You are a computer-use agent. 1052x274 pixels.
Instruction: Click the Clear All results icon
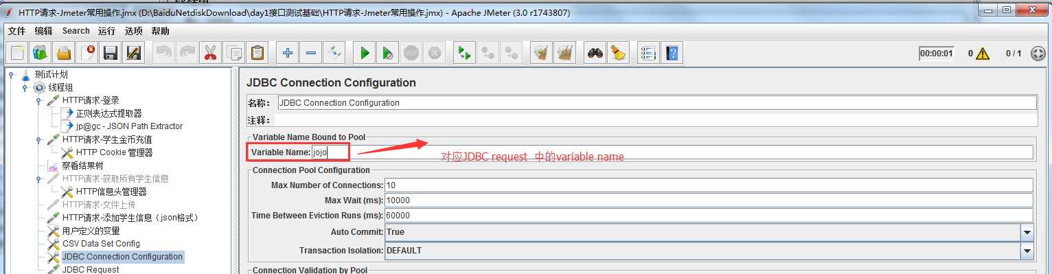coord(565,53)
